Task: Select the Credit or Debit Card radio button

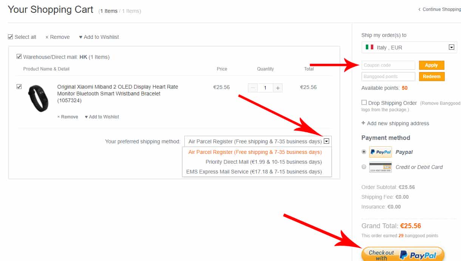Action: click(x=364, y=167)
